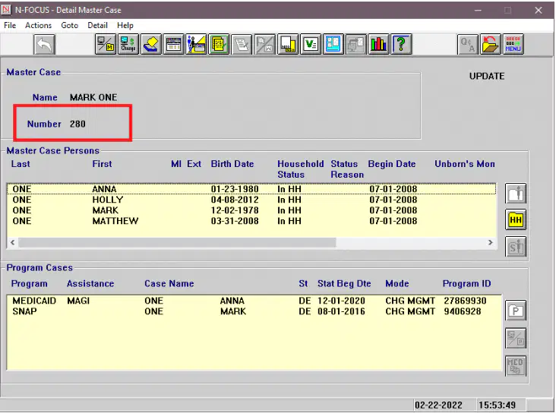Click the green question mark help icon
The height and width of the screenshot is (413, 556).
pos(401,44)
